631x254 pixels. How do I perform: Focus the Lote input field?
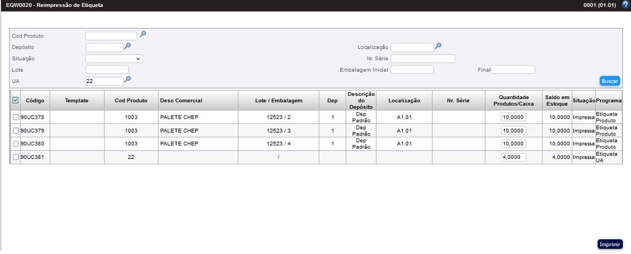pos(107,70)
